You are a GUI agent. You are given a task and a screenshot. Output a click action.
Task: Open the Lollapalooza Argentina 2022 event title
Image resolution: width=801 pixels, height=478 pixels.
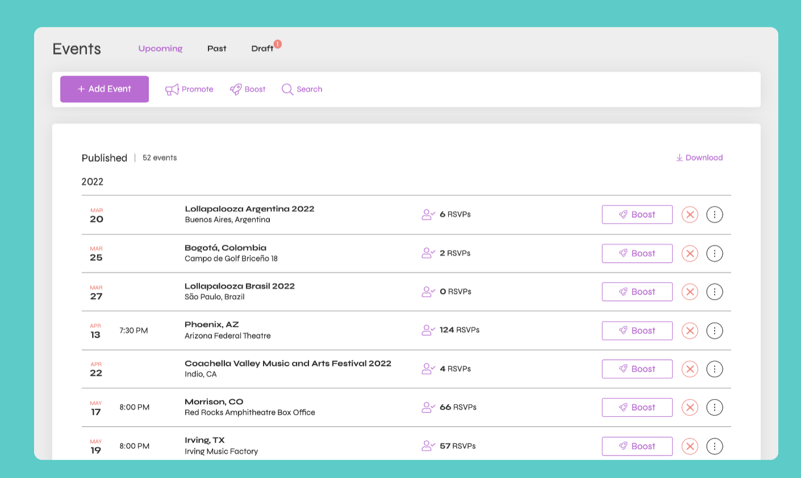(249, 209)
